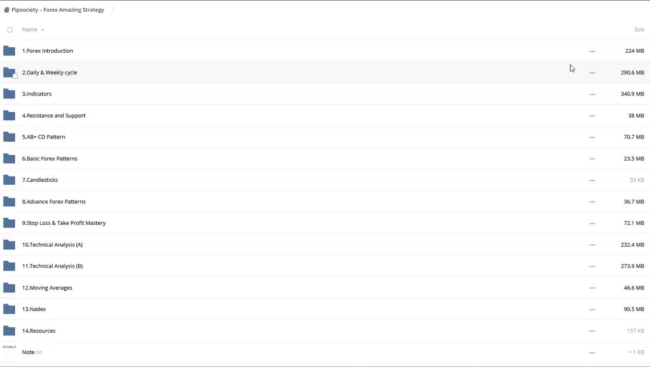Click the 13.Nadex folder icon
650x367 pixels.
(x=9, y=309)
